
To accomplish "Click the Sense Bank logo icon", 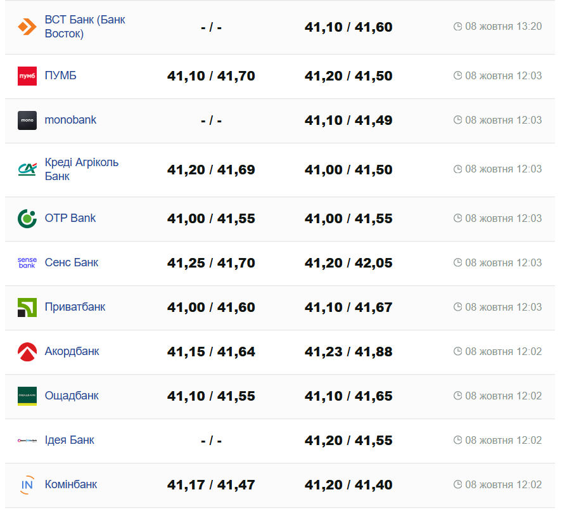I will 27,263.
